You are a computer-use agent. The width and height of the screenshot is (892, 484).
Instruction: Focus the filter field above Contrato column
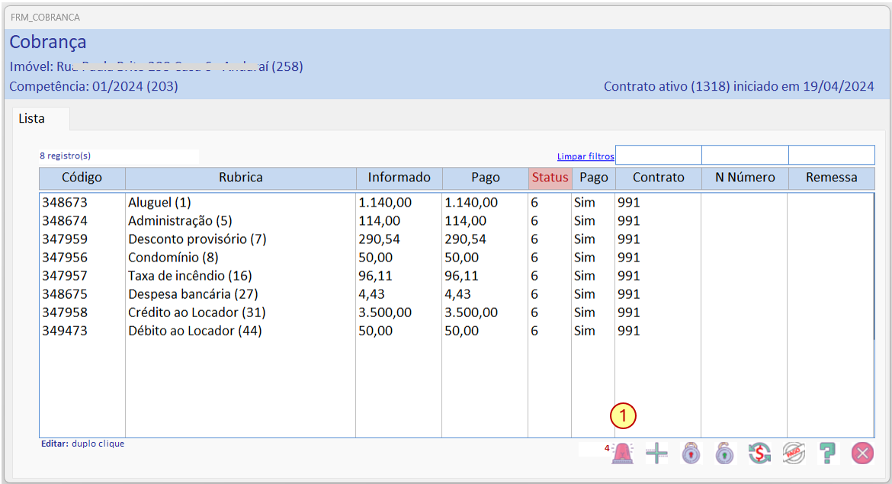click(658, 155)
